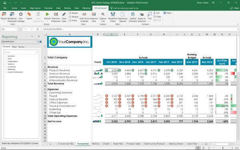Toggle the Review checkbox in ribbon
This screenshot has height=150, width=240.
(x=70, y=16)
